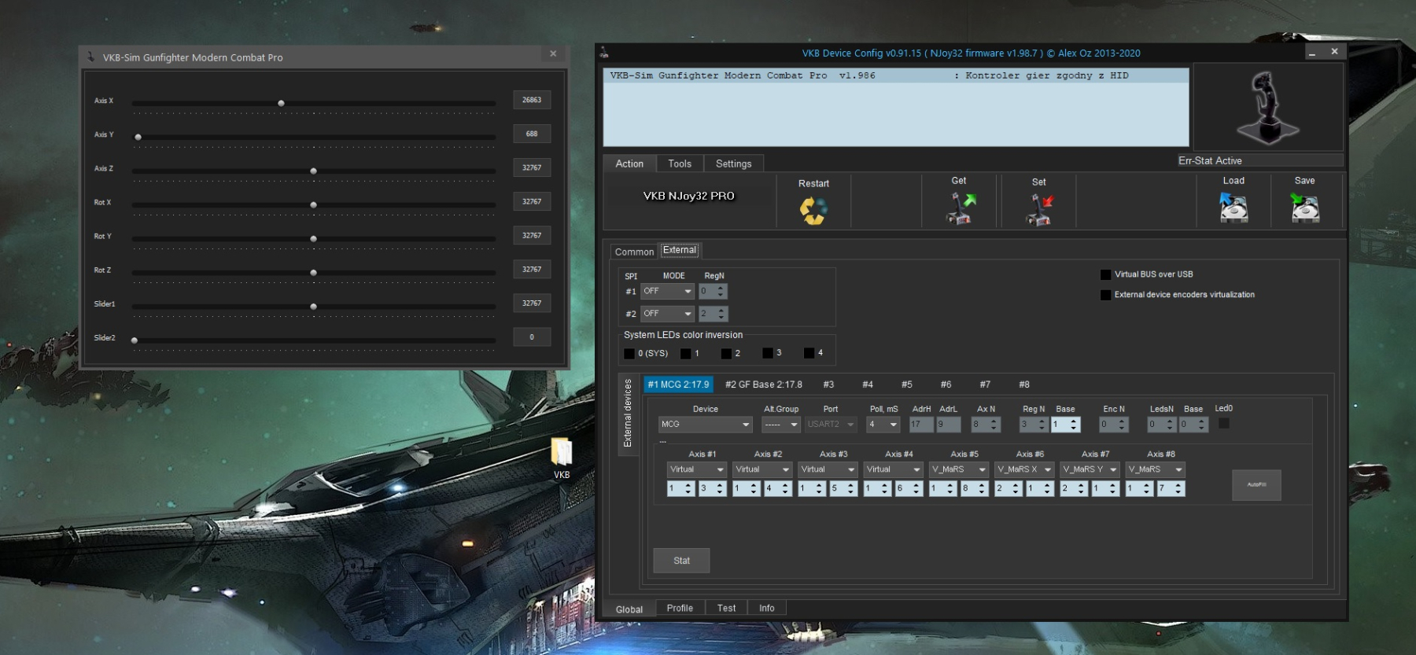
Task: Open the Poll, mS dropdown
Action: click(x=883, y=425)
